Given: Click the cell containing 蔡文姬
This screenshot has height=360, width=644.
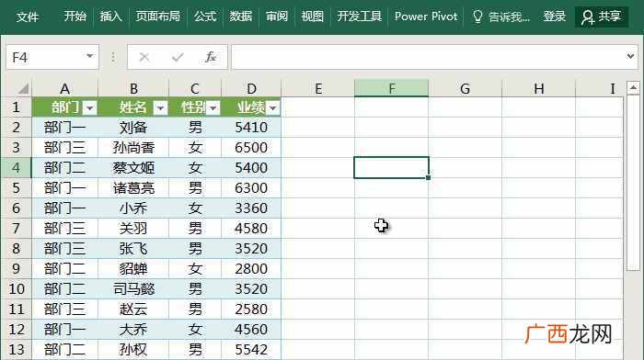Looking at the screenshot, I should [133, 168].
